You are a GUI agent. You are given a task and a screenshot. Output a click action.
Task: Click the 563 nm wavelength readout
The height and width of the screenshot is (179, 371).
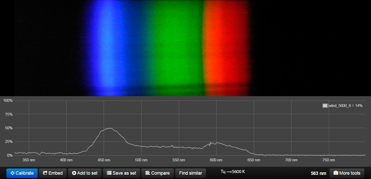[318, 173]
